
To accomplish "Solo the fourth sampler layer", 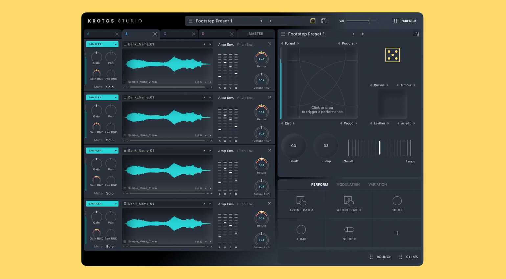I will tap(110, 247).
